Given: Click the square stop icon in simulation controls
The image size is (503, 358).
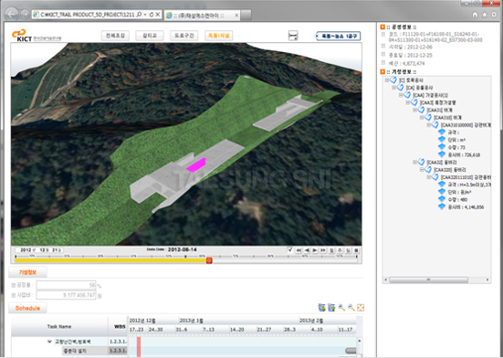Looking at the screenshot, I should [x=356, y=250].
